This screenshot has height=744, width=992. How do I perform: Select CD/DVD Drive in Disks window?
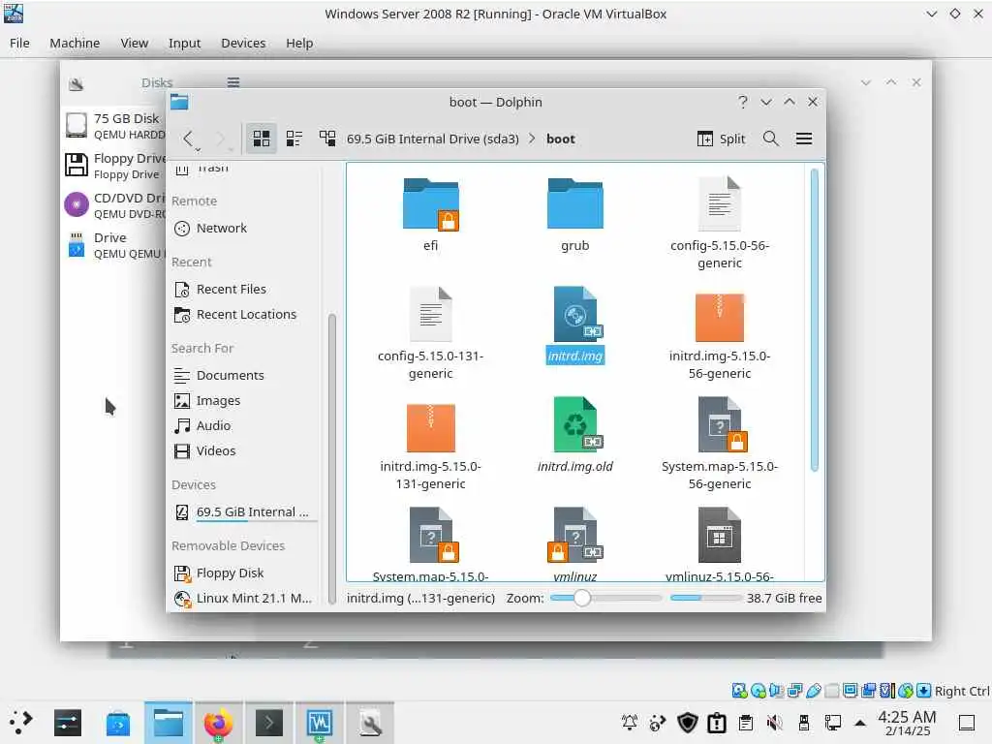114,205
